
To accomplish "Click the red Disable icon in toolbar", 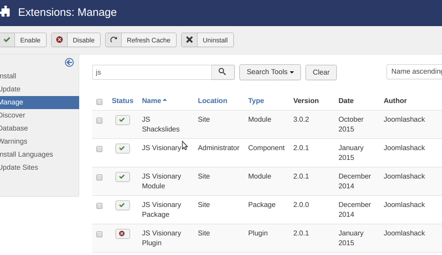I will tap(60, 40).
